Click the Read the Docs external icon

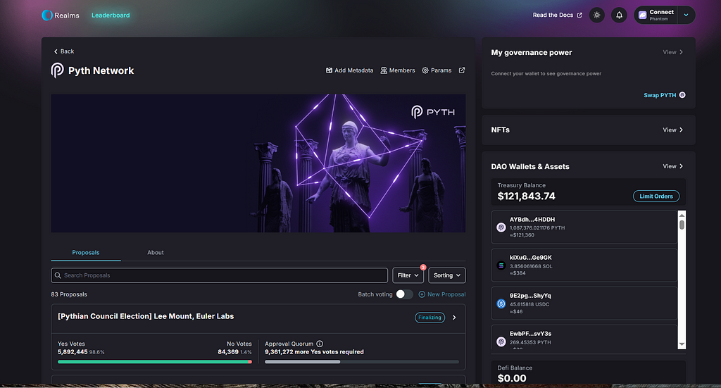(x=579, y=15)
